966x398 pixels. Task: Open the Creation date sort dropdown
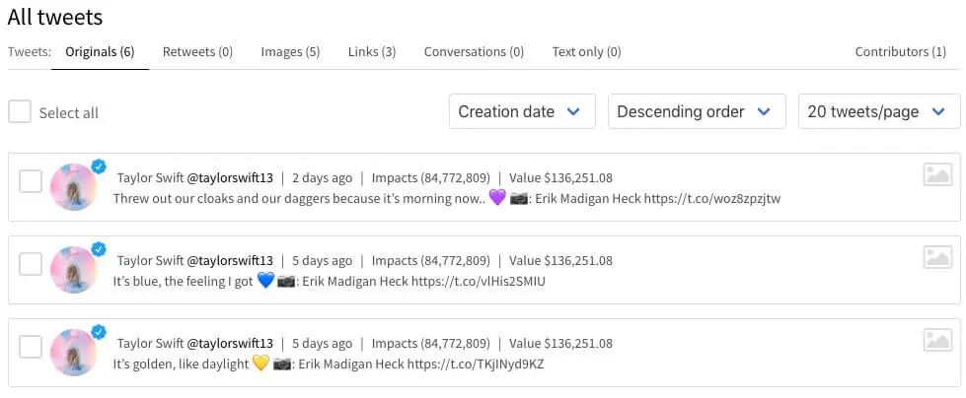tap(522, 111)
